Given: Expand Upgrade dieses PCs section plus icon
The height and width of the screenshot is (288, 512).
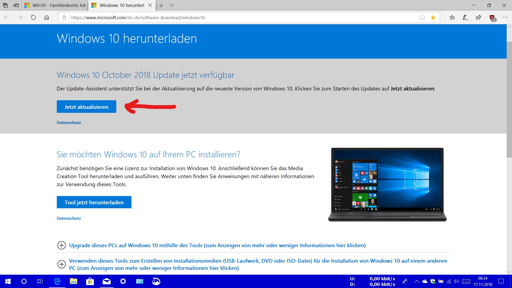Looking at the screenshot, I should (62, 245).
